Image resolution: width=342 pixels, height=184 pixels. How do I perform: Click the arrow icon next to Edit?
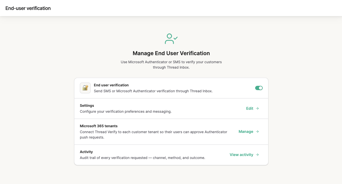257,108
